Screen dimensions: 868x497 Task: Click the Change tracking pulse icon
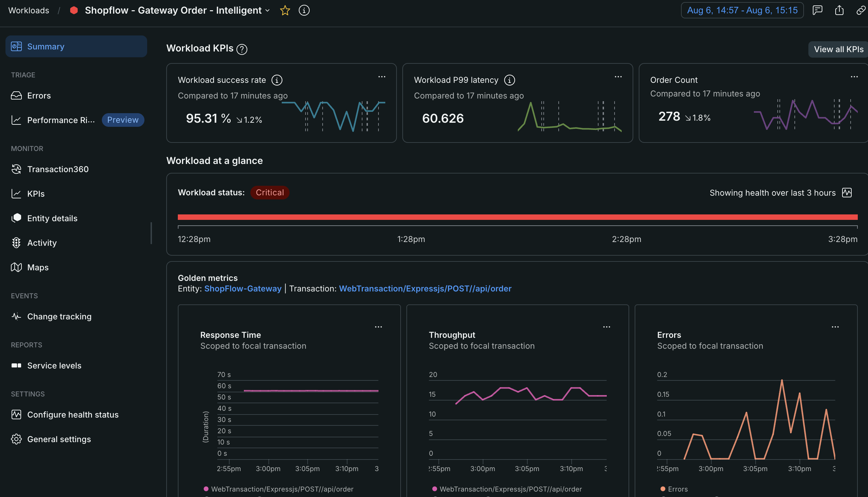point(16,316)
